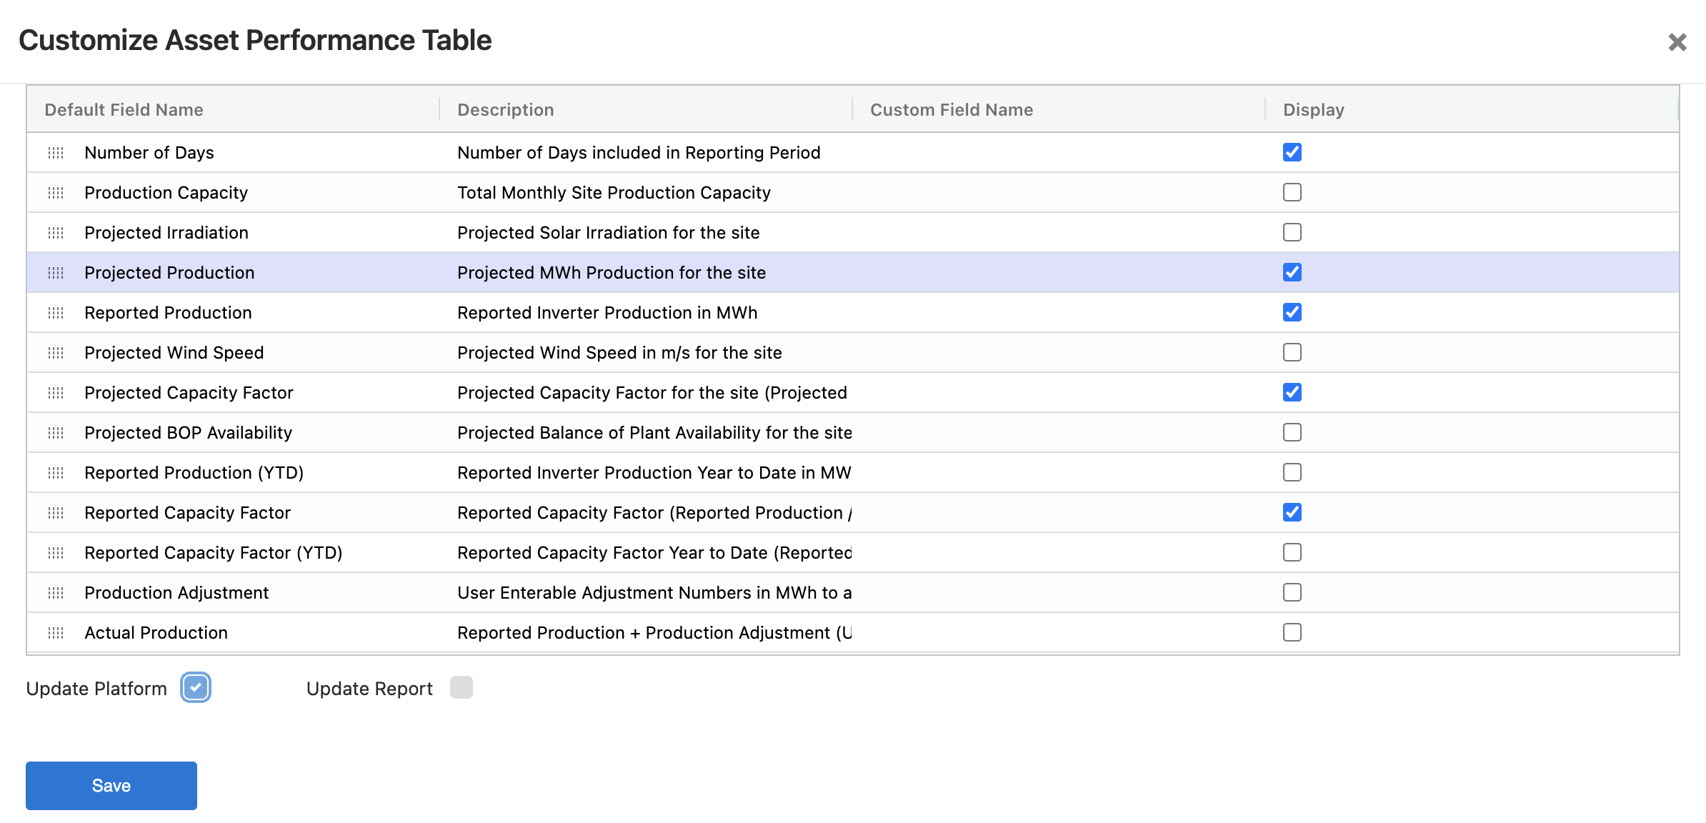Select the Reported Production row
The height and width of the screenshot is (823, 1706).
coord(168,313)
